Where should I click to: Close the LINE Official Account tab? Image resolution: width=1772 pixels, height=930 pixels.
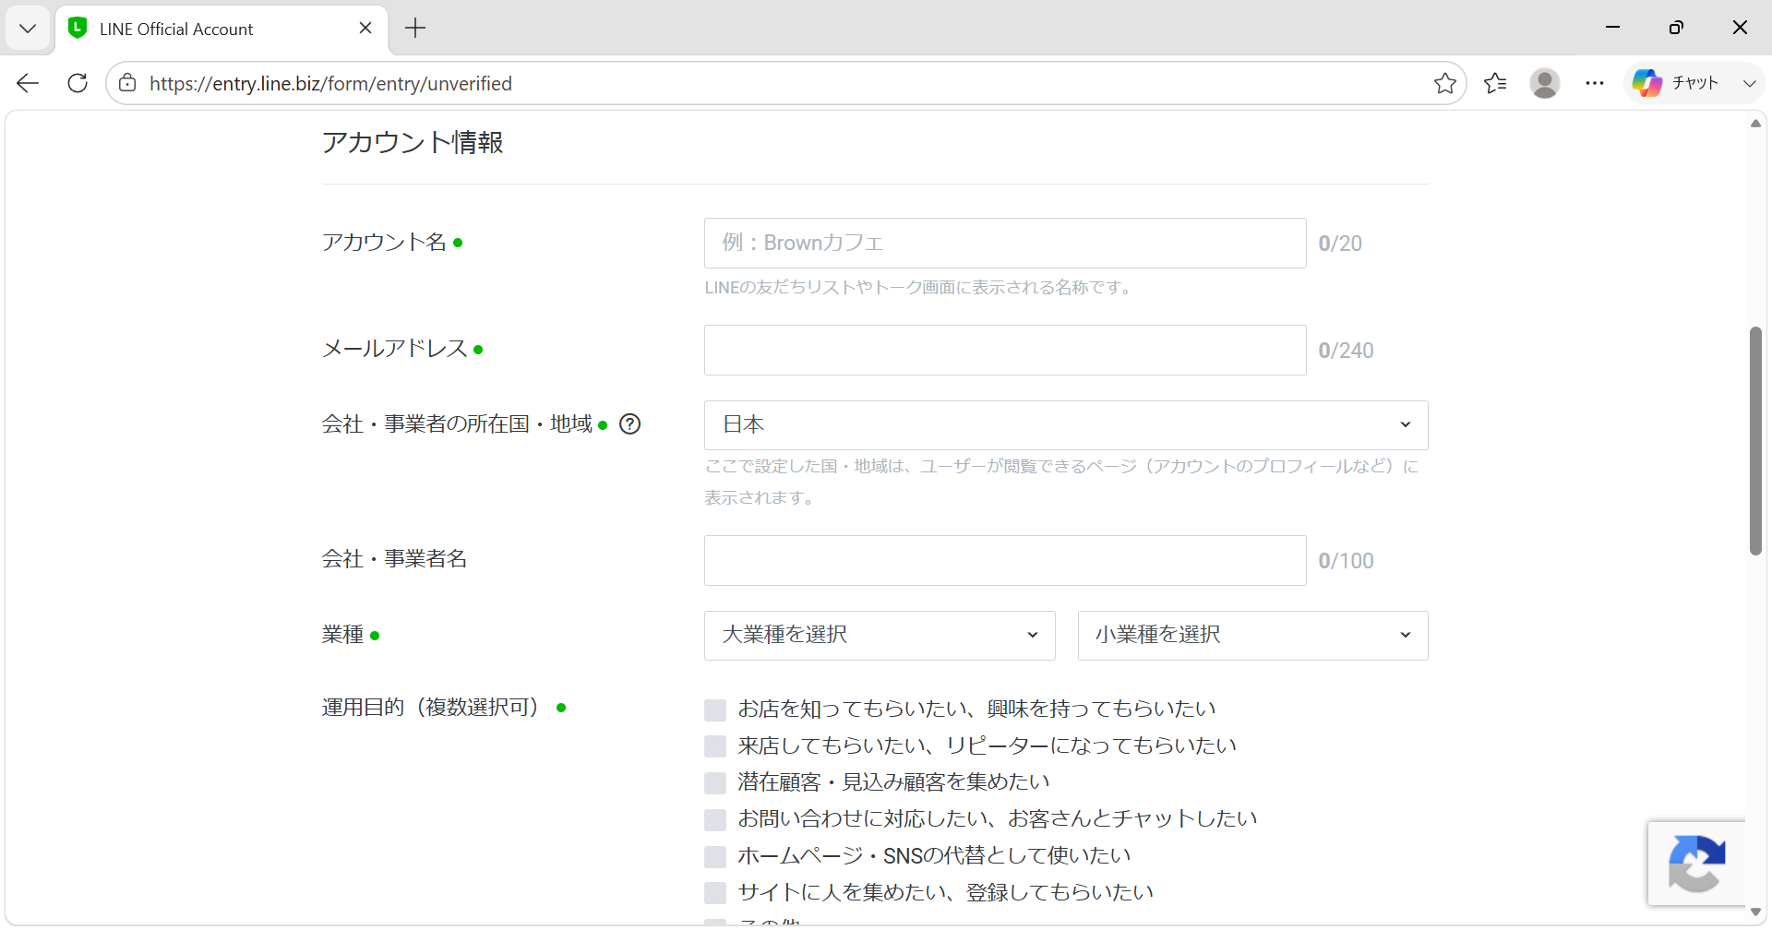tap(365, 29)
